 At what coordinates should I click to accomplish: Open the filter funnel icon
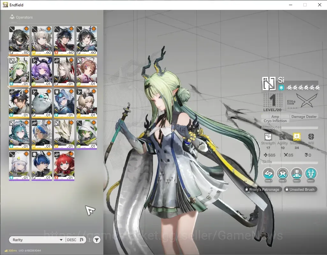[x=97, y=240]
